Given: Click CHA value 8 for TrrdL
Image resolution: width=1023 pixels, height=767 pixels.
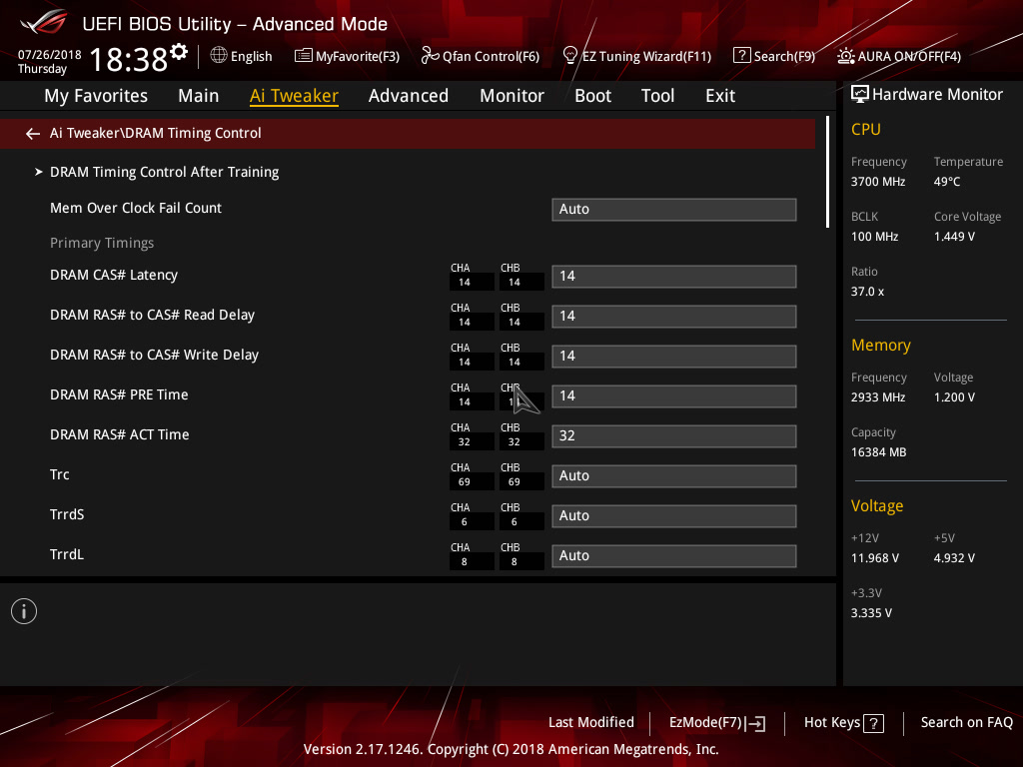Looking at the screenshot, I should [x=464, y=561].
